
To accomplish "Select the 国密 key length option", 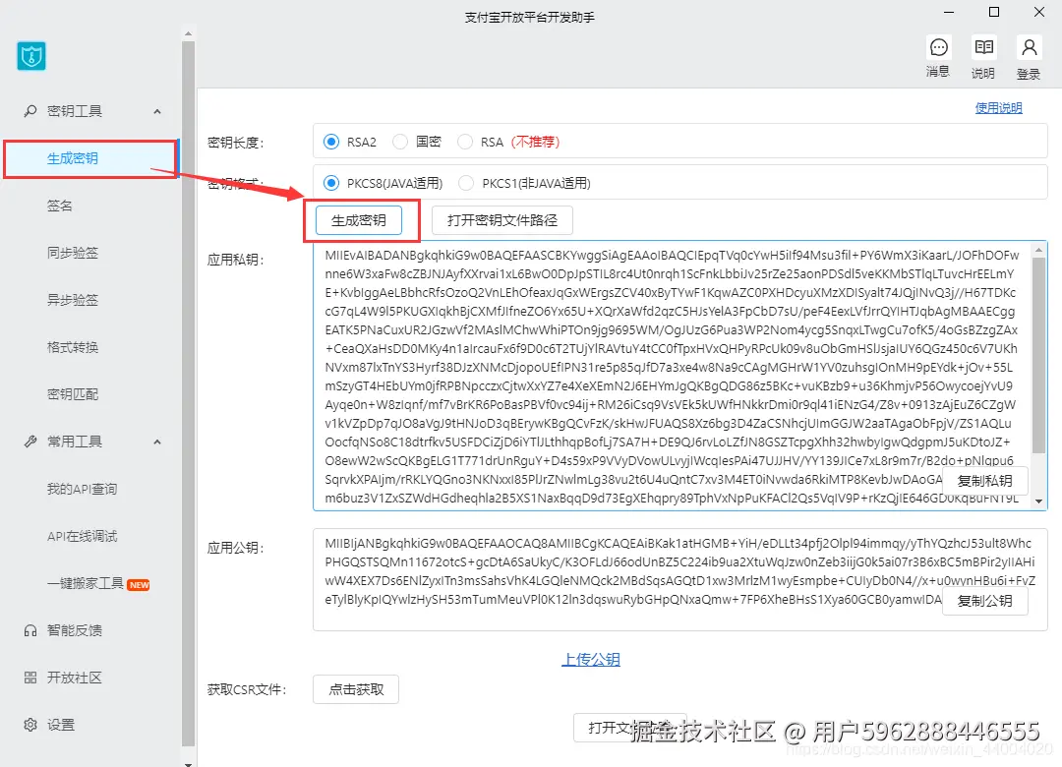I will click(x=400, y=142).
